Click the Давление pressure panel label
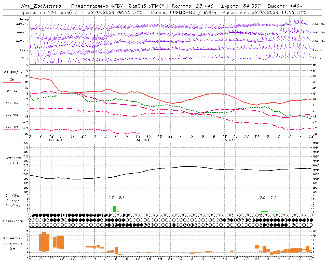Image resolution: width=326 pixels, height=261 pixels. point(13,158)
